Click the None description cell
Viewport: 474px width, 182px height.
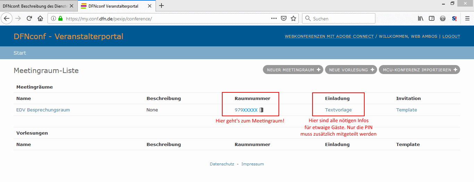pyautogui.click(x=152, y=110)
